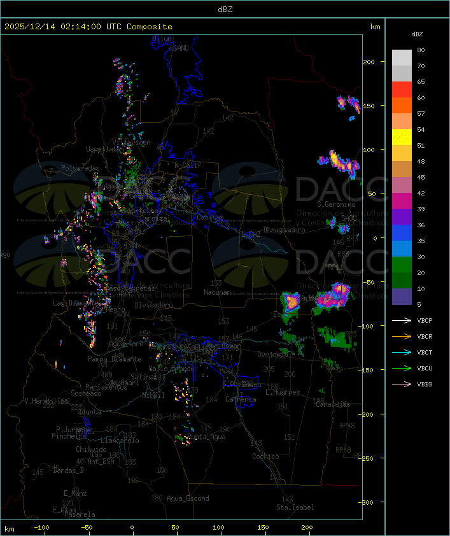Pick the green 20-30 dBZ legend swatch

(402, 265)
